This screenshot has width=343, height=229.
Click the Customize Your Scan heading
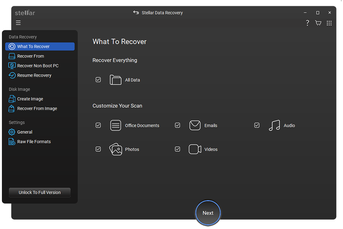(117, 106)
